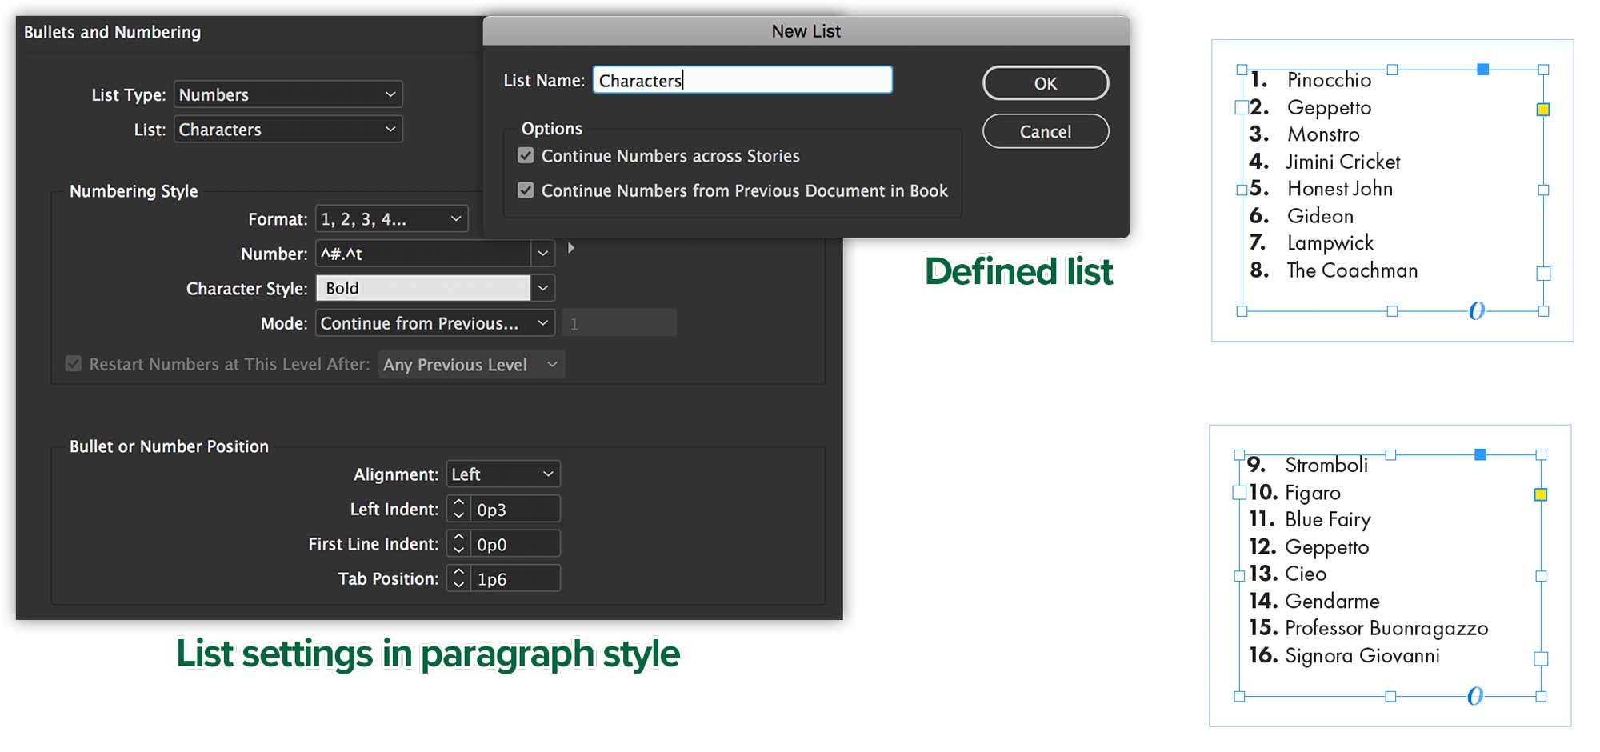Open the List dropdown showing Characters
1600x752 pixels.
[x=288, y=130]
